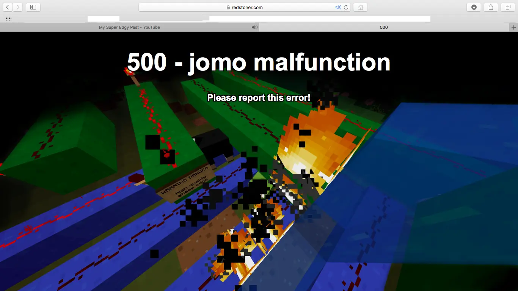Click the "500 - jomo malfunction" heading
Image resolution: width=518 pixels, height=291 pixels.
(259, 62)
